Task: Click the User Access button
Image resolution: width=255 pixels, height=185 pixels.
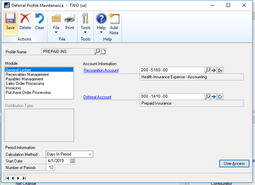Action: pos(234,164)
